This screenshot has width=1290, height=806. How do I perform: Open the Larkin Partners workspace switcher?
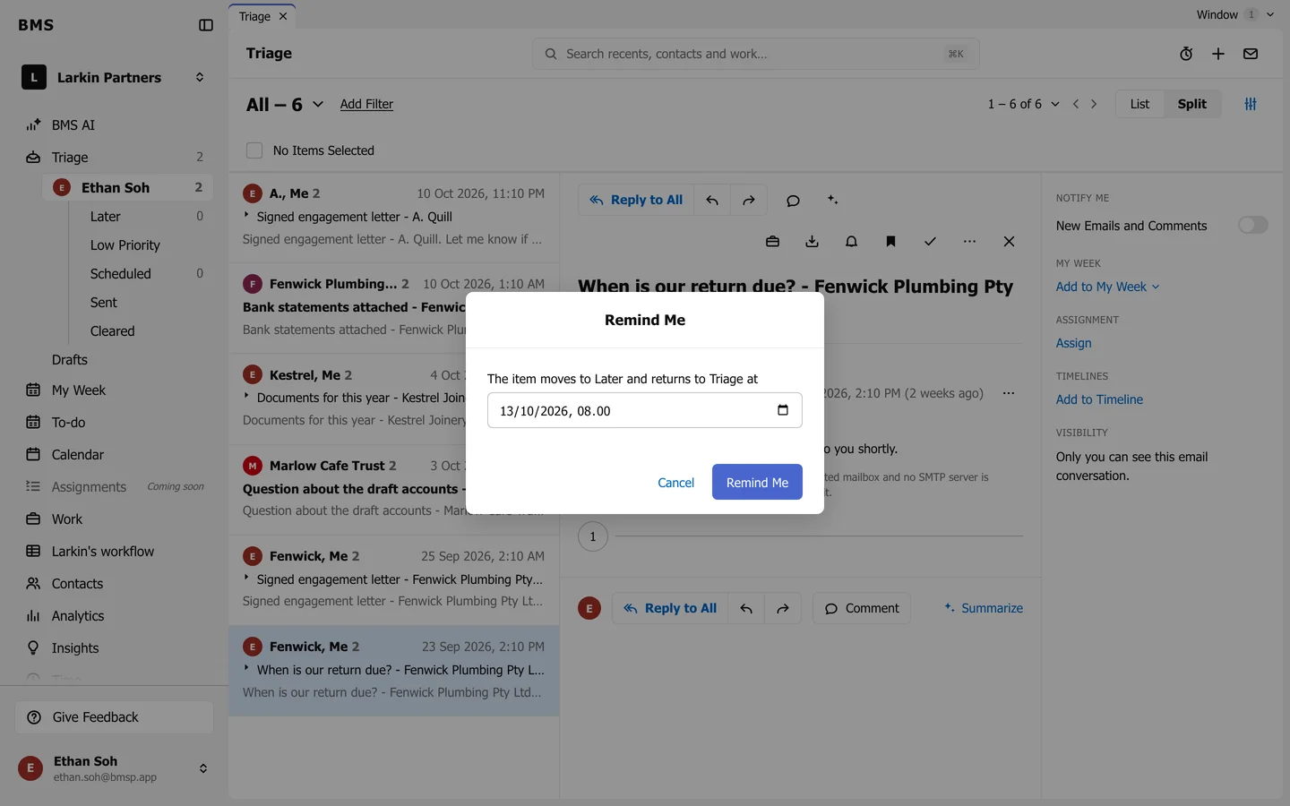pyautogui.click(x=115, y=78)
